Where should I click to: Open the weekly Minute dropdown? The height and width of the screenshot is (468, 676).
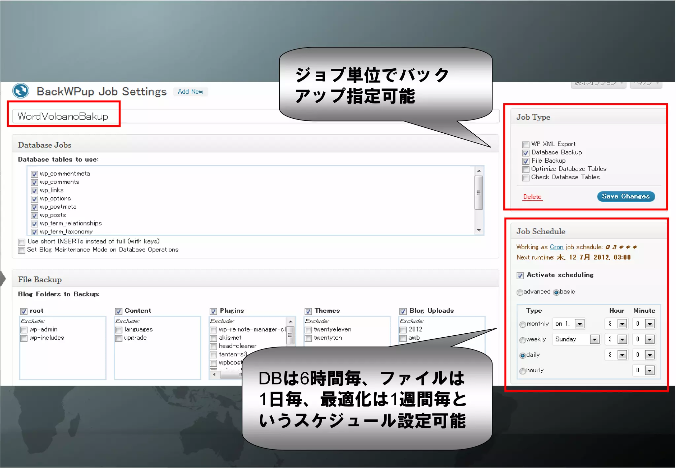click(x=644, y=339)
